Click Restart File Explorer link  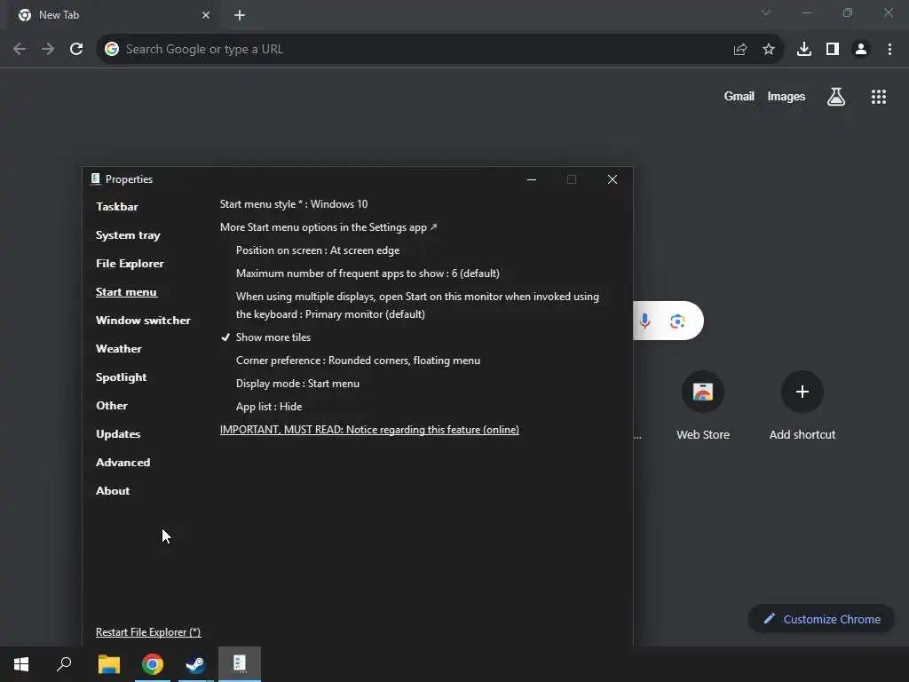[x=148, y=632]
